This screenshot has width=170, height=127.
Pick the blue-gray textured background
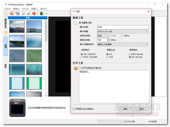[17, 56]
